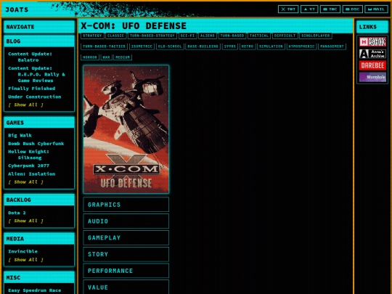Click the JOATS site logo
This screenshot has height=294, width=392.
click(x=17, y=9)
